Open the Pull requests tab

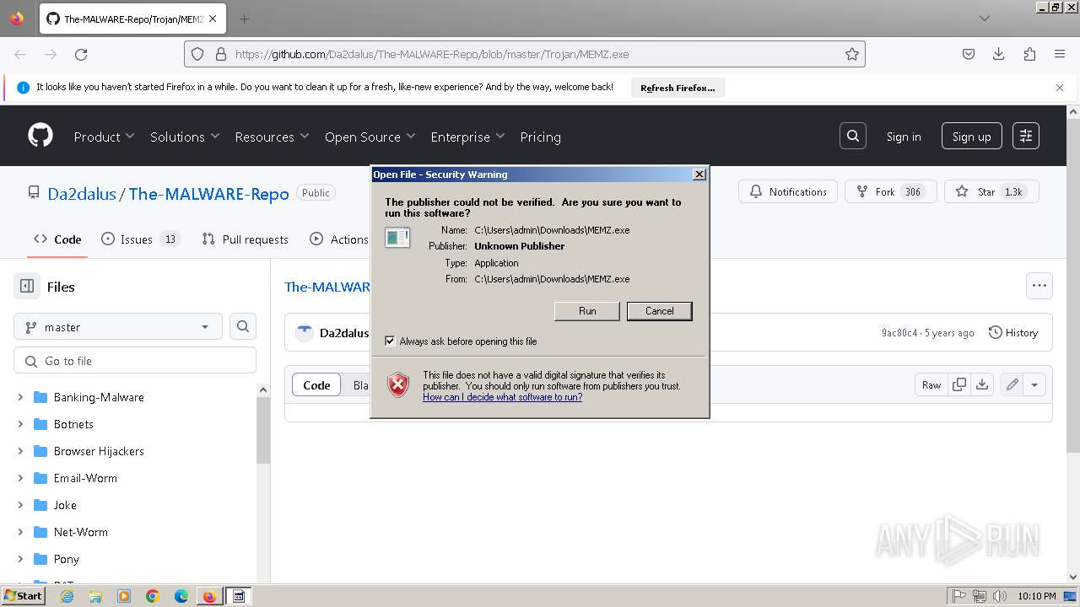(x=246, y=239)
